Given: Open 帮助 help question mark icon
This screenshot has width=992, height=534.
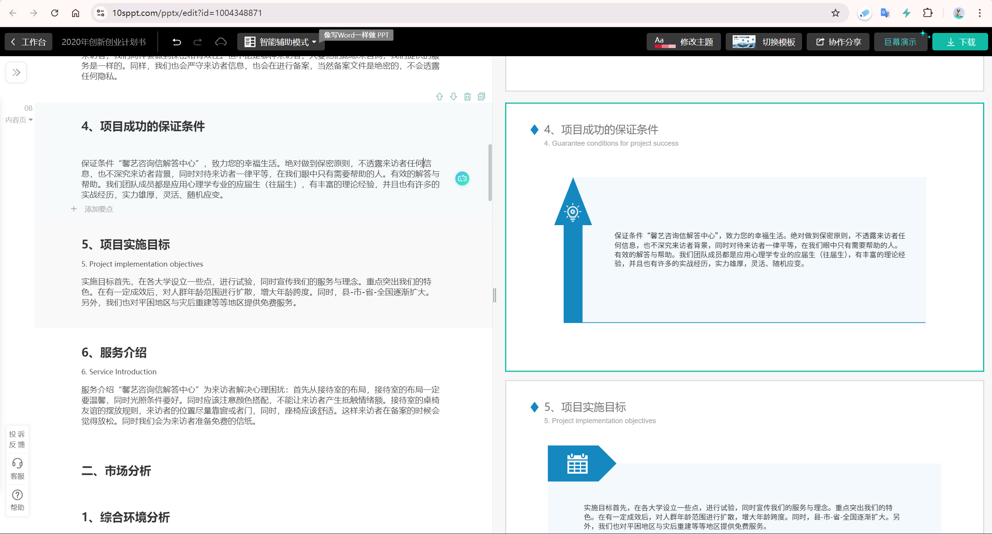Looking at the screenshot, I should pos(17,500).
